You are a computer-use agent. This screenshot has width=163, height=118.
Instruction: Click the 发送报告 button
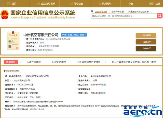tap(146, 35)
